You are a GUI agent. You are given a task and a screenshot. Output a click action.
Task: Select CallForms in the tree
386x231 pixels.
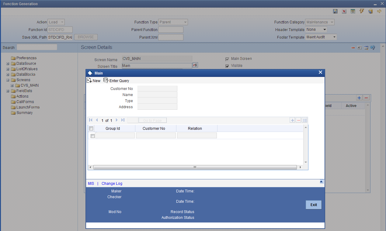25,102
